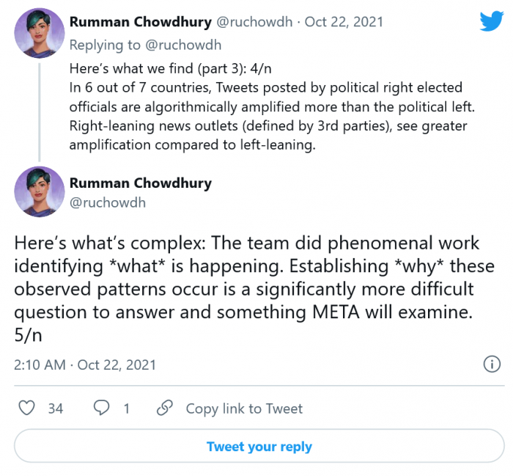Select "Copy link to Tweet"
Viewport: 513px width, 476px height.
[243, 409]
